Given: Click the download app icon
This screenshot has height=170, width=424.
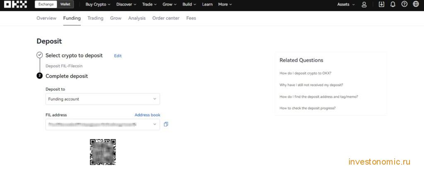Looking at the screenshot, I should [x=381, y=4].
